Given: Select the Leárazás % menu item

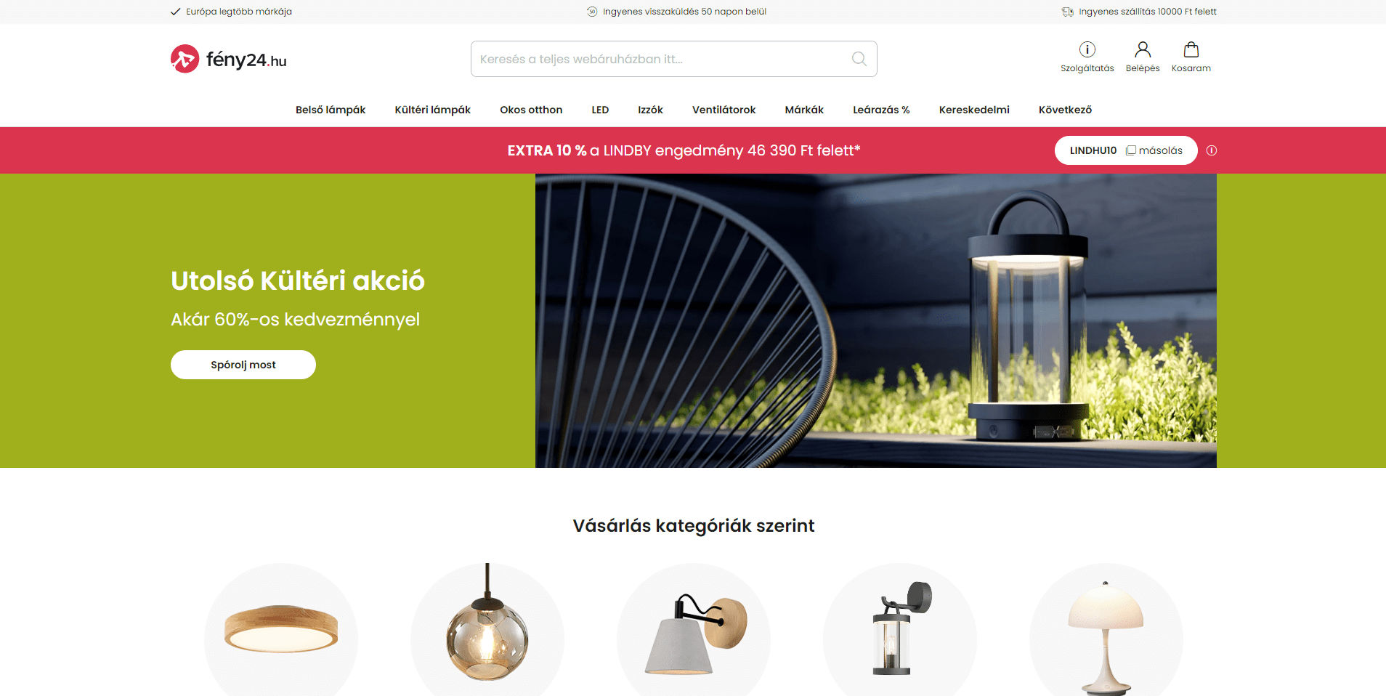Looking at the screenshot, I should (x=881, y=110).
